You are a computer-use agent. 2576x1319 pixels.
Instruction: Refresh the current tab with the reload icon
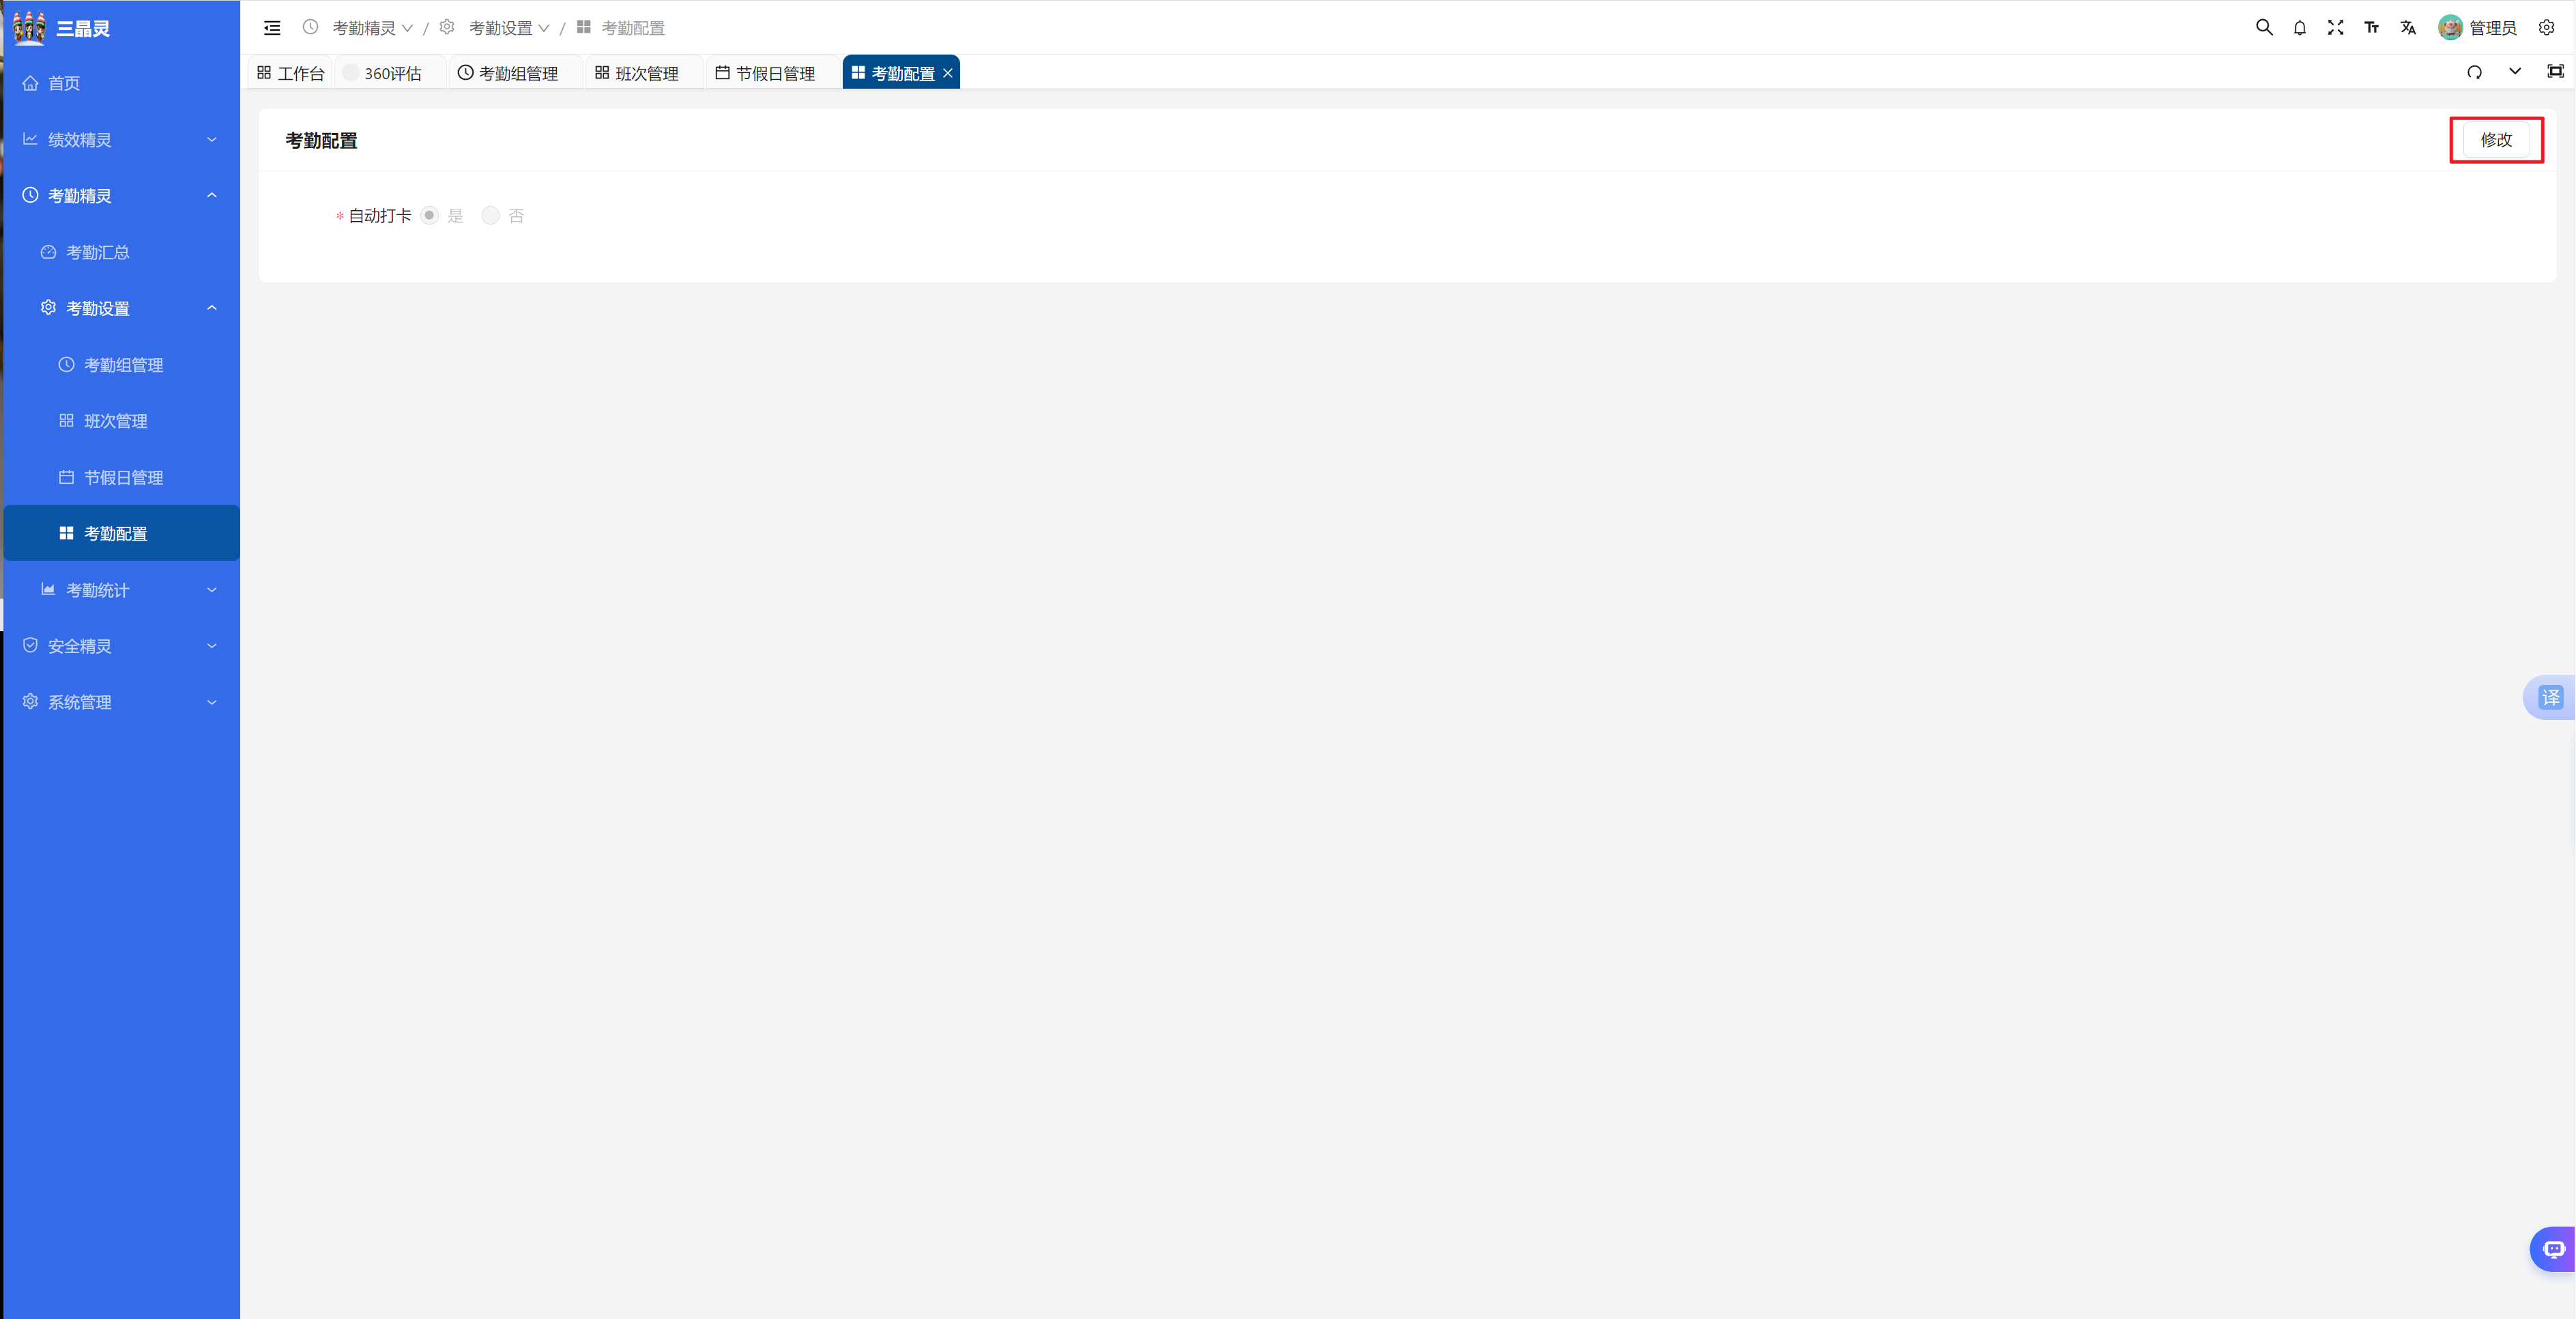click(2474, 72)
